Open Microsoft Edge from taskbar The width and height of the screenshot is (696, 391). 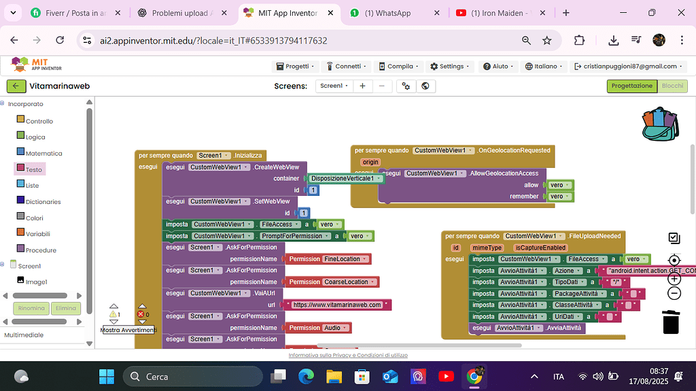(x=306, y=376)
